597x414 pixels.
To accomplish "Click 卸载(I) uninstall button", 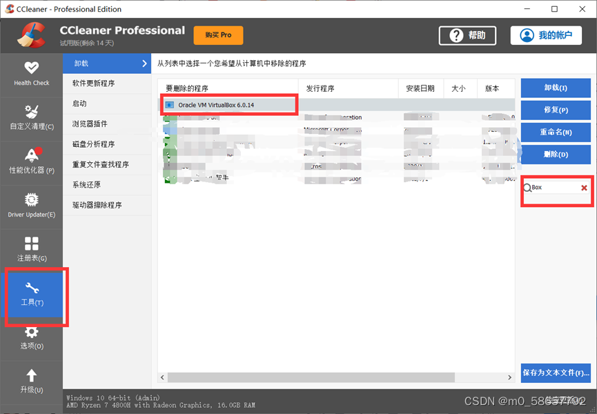I will pos(556,88).
